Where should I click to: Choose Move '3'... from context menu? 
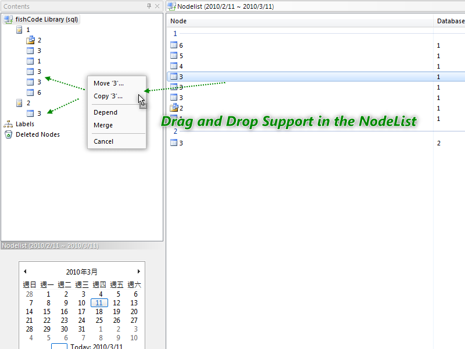109,83
